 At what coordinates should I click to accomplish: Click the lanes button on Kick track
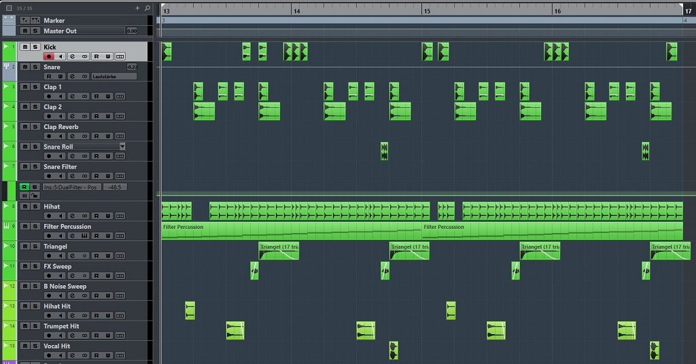pos(120,56)
